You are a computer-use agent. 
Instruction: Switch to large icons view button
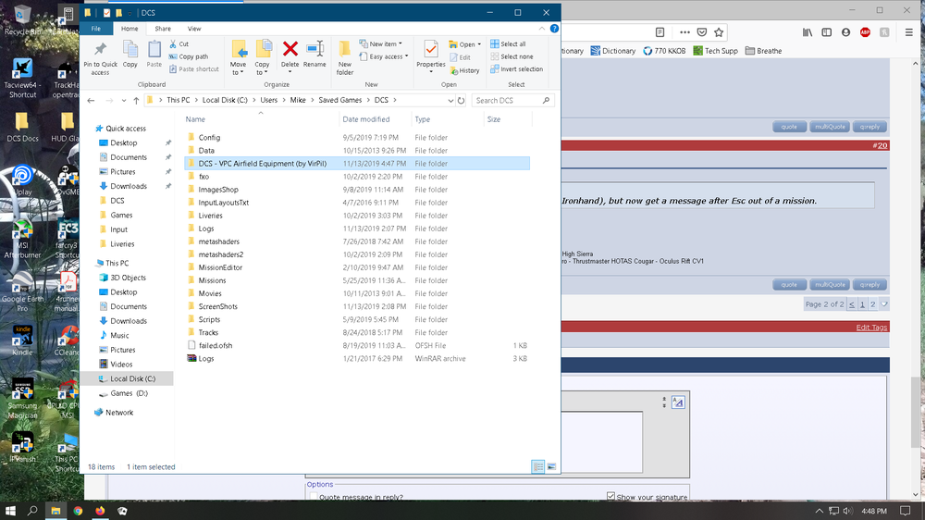pos(551,467)
